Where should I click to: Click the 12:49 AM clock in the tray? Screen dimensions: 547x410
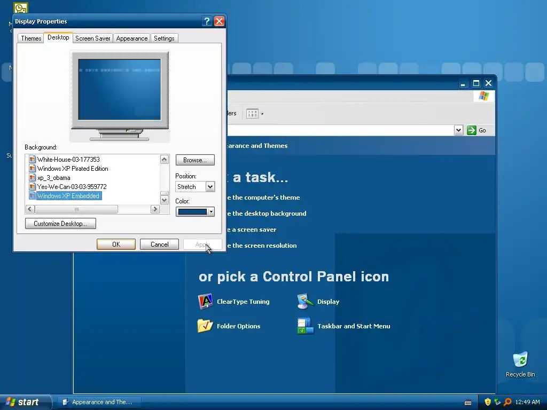pyautogui.click(x=527, y=402)
